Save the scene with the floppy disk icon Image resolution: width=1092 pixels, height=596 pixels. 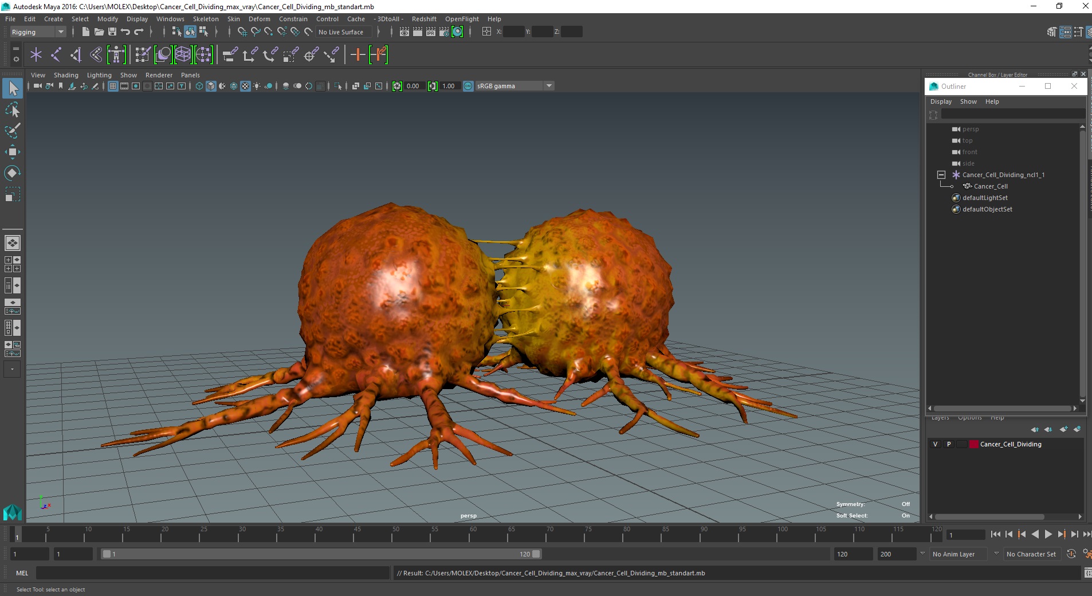pos(112,32)
